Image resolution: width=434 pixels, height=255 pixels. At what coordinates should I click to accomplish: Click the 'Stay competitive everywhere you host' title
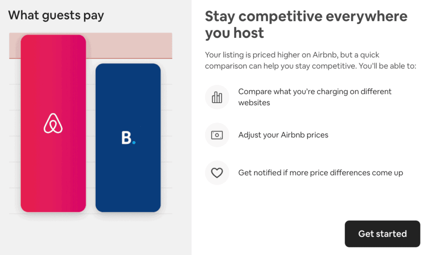306,24
